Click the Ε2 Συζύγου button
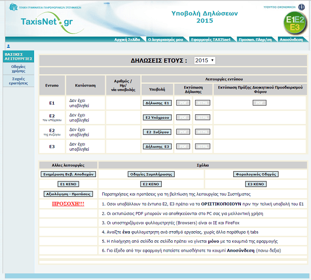The height and width of the screenshot is (280, 311). (157, 132)
